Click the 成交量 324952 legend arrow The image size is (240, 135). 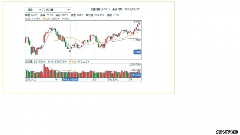tap(45, 61)
